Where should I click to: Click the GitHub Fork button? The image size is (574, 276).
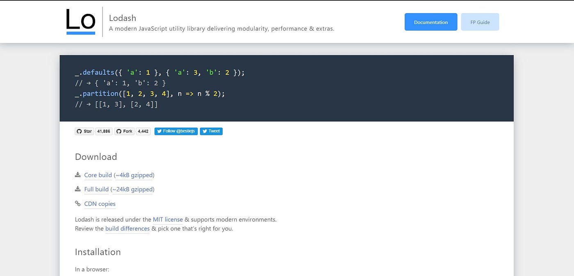tap(124, 131)
